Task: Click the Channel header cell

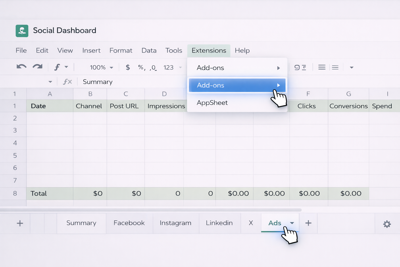Action: (90, 106)
